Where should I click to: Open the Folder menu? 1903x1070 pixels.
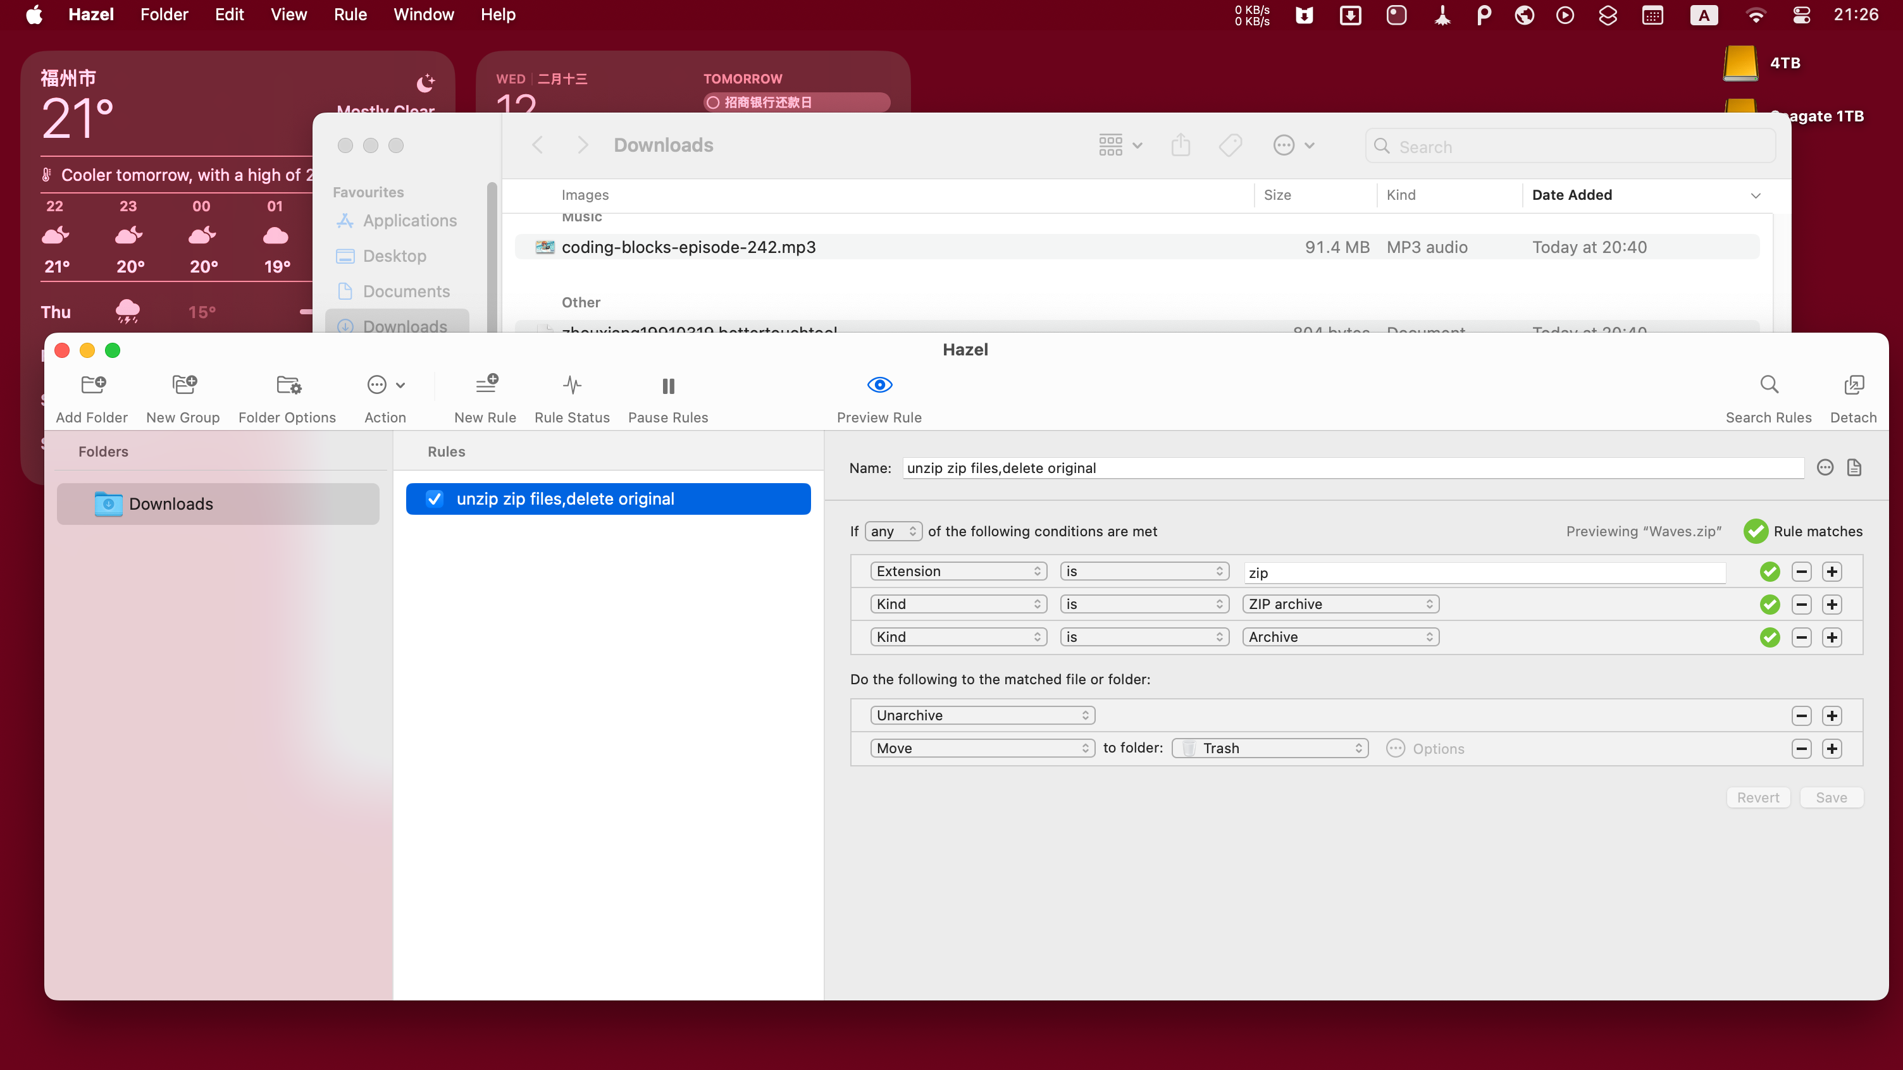click(164, 15)
